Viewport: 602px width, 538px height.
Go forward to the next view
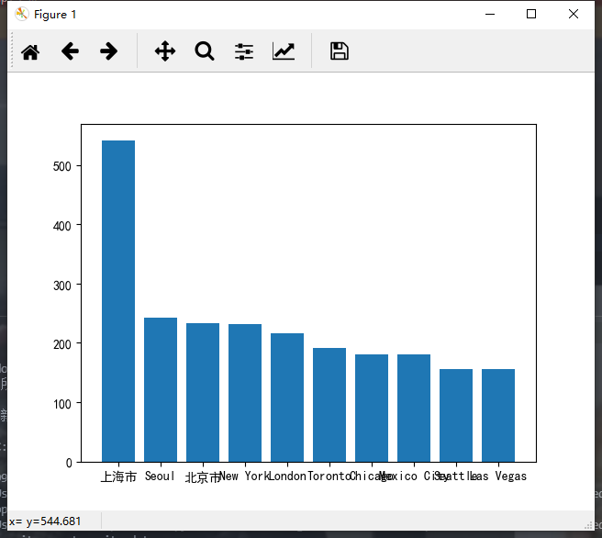click(x=108, y=51)
